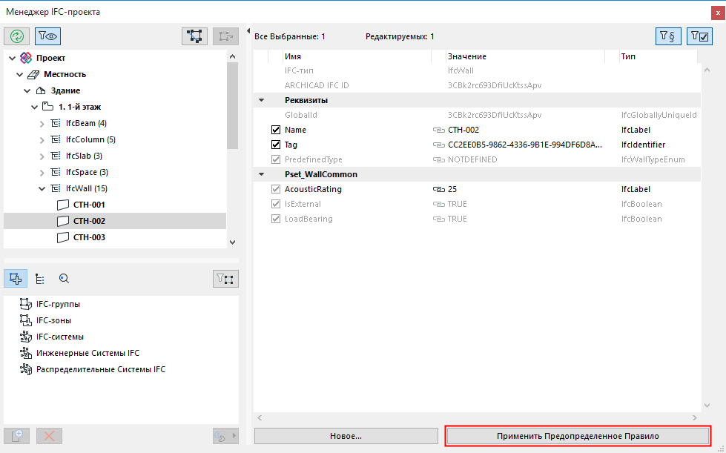The width and height of the screenshot is (726, 453).
Task: Click the structure selection icon above project tree
Action: (195, 36)
